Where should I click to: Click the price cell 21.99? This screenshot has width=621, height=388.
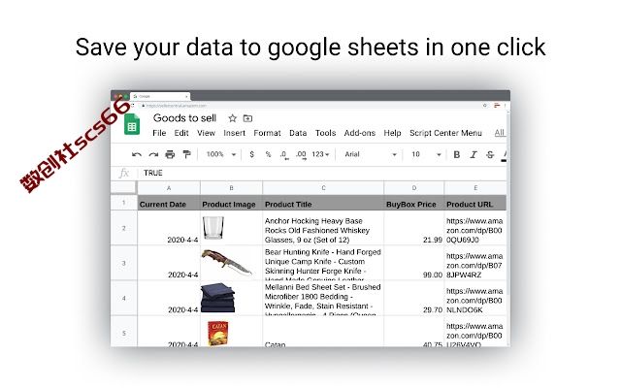[414, 228]
